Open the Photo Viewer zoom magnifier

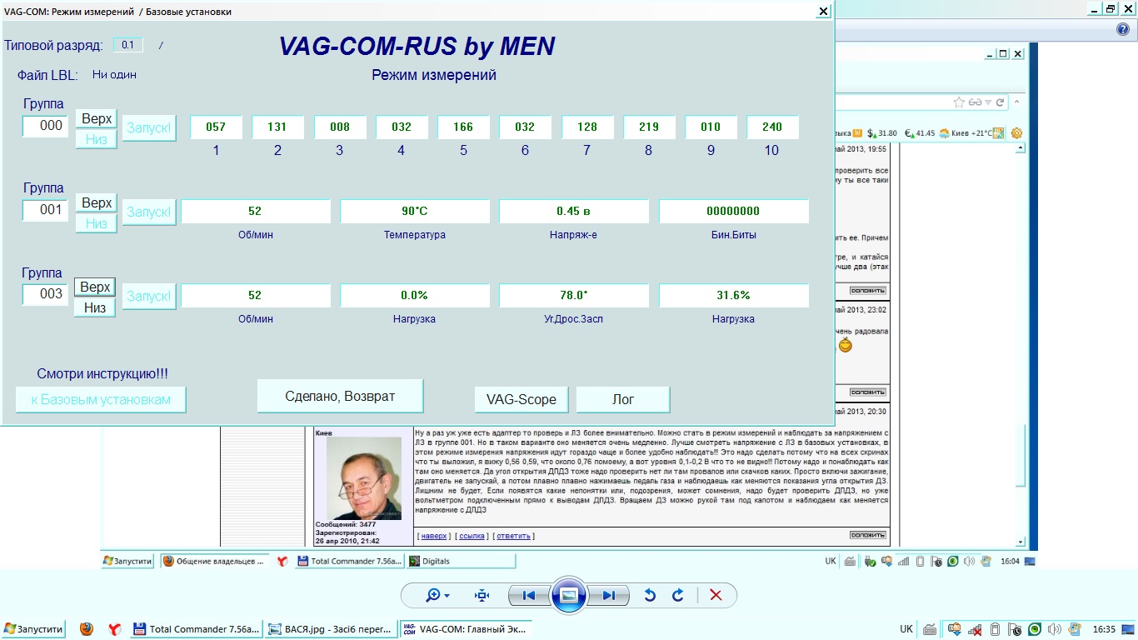(x=437, y=595)
